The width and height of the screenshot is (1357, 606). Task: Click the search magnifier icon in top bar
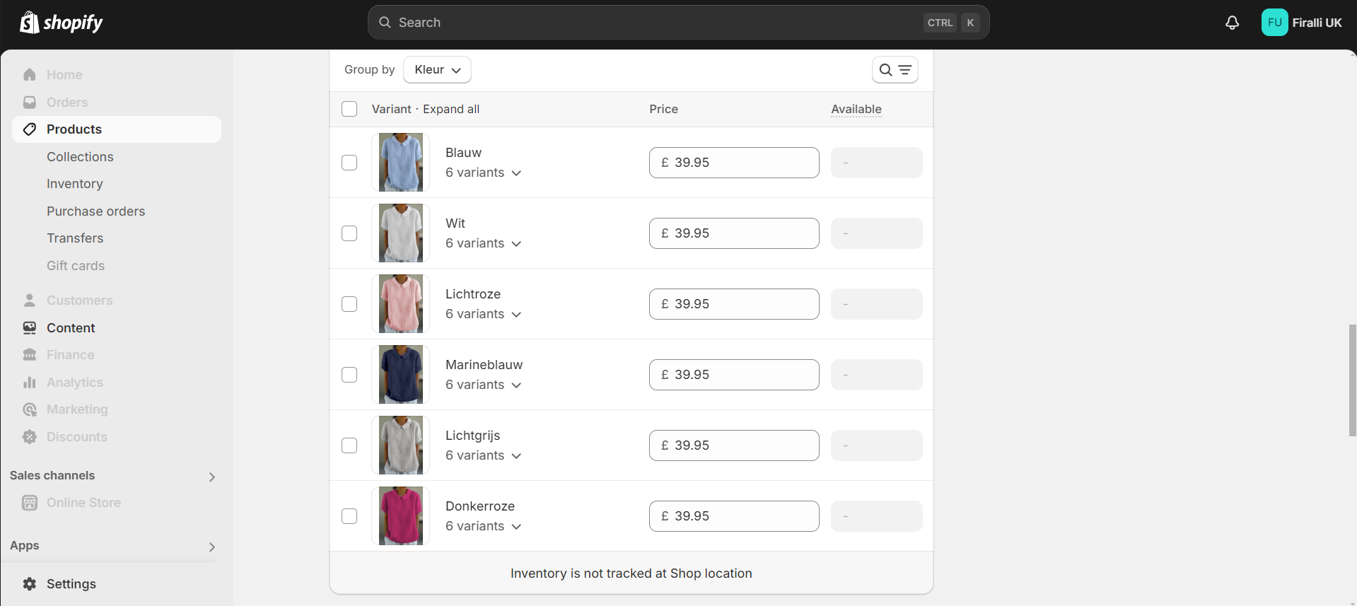point(385,23)
